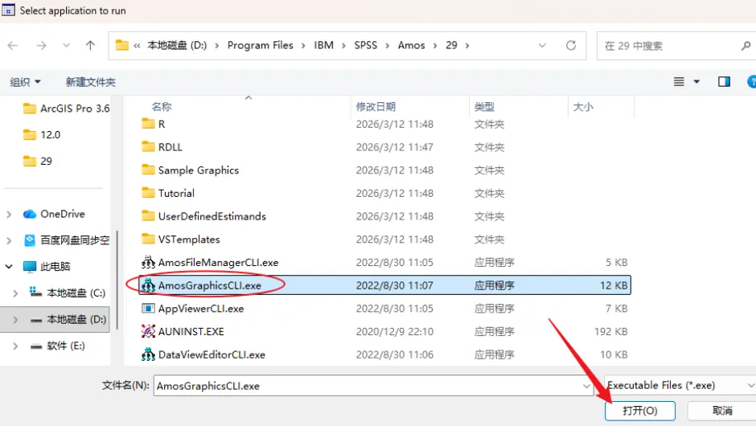Open the file name history dropdown
The width and height of the screenshot is (756, 426).
[586, 386]
